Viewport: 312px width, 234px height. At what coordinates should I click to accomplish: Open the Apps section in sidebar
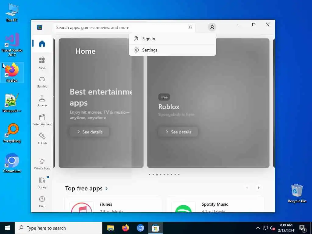[42, 63]
